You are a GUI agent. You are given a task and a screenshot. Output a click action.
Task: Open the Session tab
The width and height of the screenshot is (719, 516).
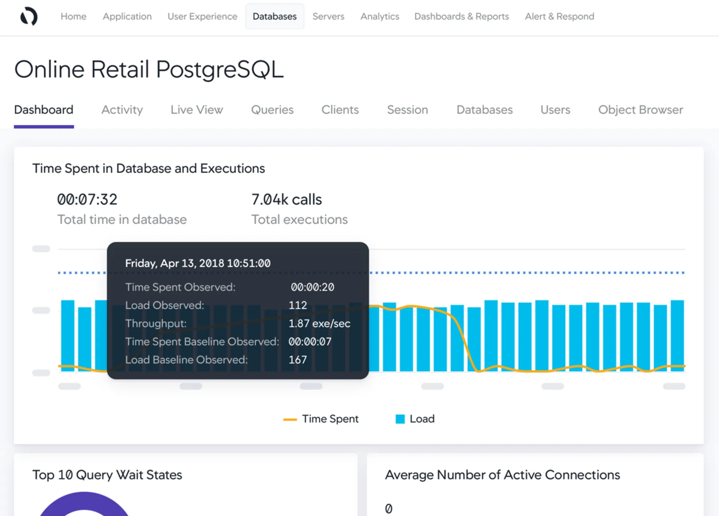coord(407,110)
